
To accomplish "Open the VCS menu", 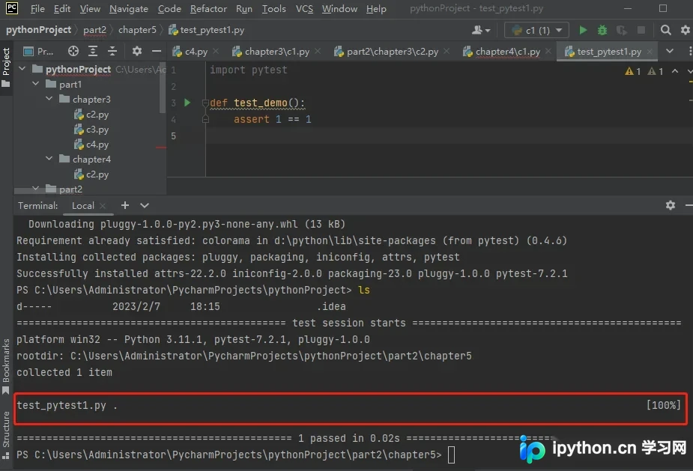I will tap(304, 9).
